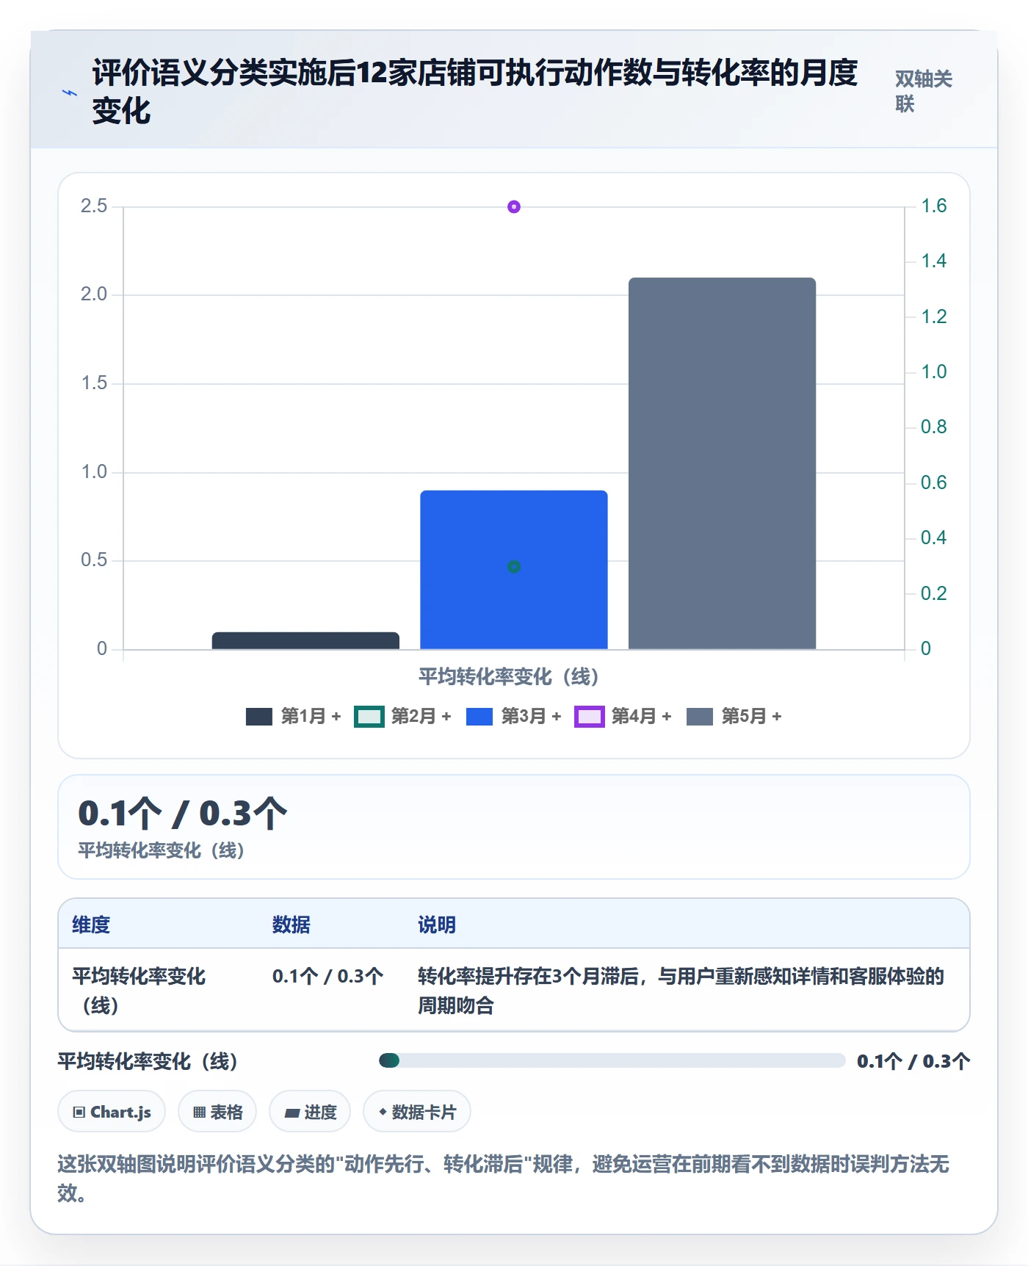This screenshot has height=1266, width=1028.
Task: Click the 维度 column header
Action: (x=91, y=925)
